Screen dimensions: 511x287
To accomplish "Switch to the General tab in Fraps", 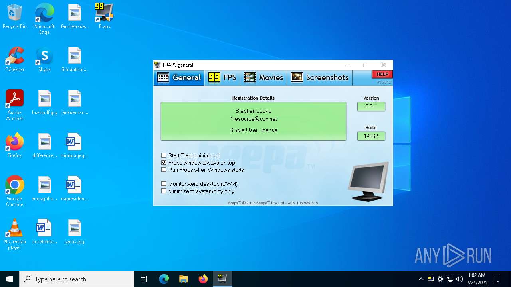I will point(179,78).
